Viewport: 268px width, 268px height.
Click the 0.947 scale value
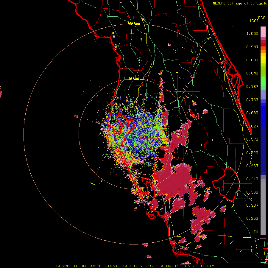252,47
